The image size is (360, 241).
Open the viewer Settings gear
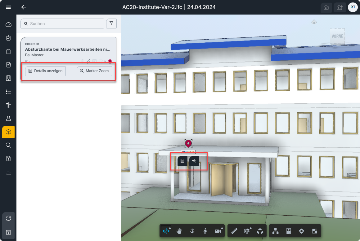point(301,231)
